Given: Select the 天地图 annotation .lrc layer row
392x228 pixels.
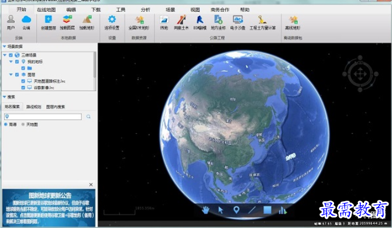Looking at the screenshot, I should point(49,81).
